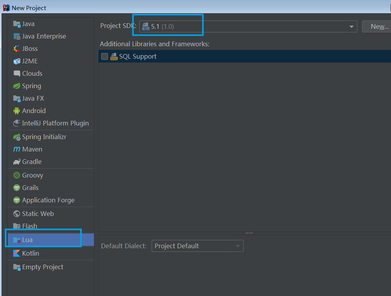Image resolution: width=391 pixels, height=296 pixels.
Task: Click the JBoss icon
Action: tap(17, 49)
